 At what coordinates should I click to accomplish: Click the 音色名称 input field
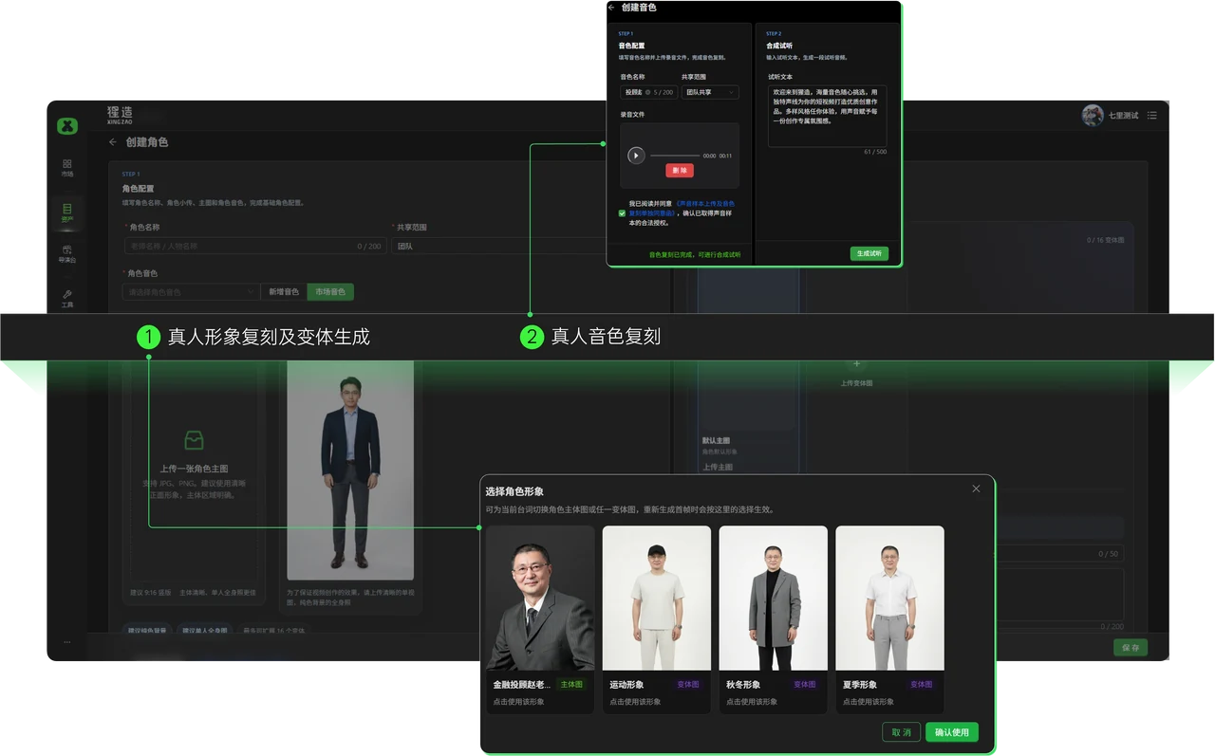click(x=647, y=92)
